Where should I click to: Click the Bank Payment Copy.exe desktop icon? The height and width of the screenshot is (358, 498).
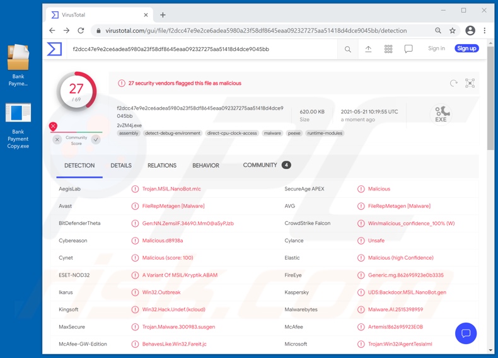(18, 126)
